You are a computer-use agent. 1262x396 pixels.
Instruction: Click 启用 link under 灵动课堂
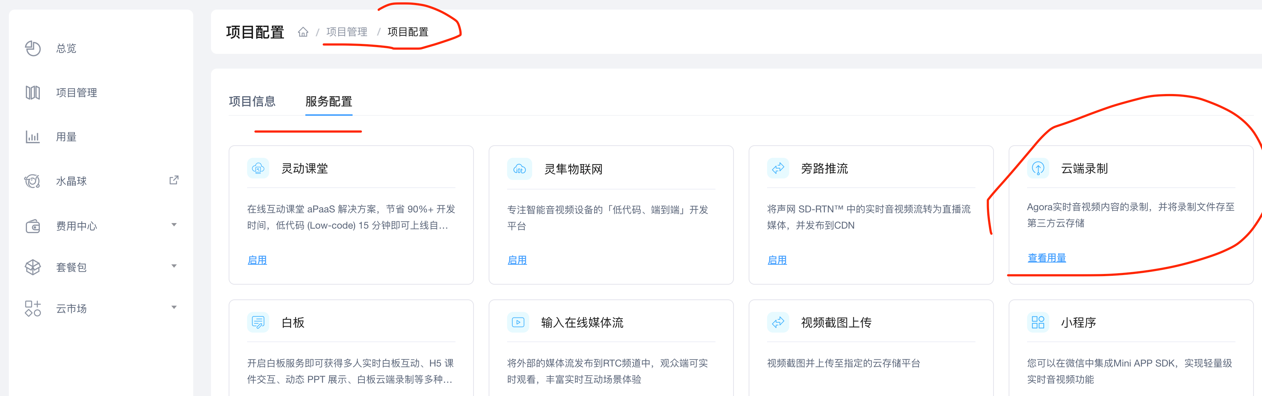(257, 260)
